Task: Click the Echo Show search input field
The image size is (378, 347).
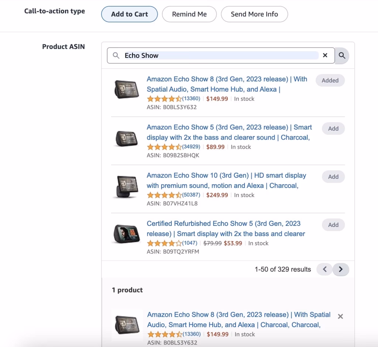Action: 221,56
